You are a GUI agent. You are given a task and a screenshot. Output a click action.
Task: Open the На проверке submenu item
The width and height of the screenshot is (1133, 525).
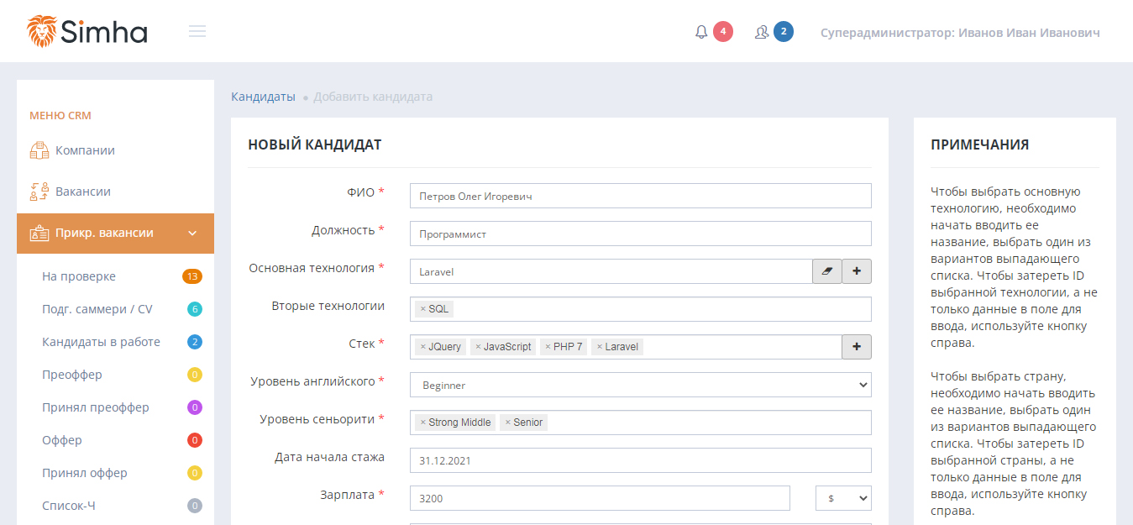(79, 276)
